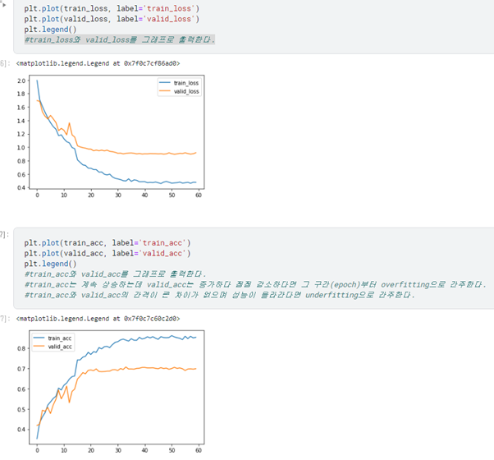Click the run cell arrow beside the first cell
The width and height of the screenshot is (494, 460).
4,4
